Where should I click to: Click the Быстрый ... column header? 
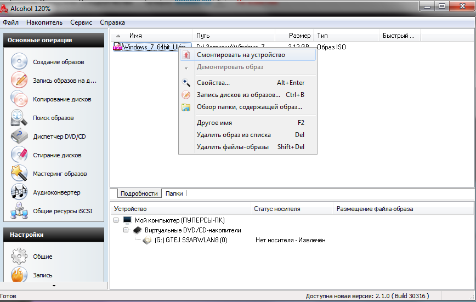400,36
